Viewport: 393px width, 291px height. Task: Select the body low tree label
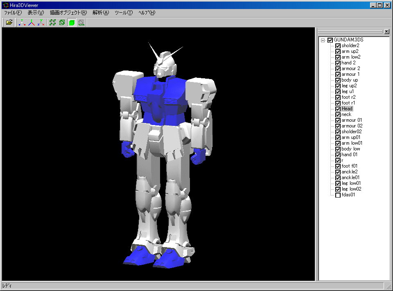[x=351, y=149]
